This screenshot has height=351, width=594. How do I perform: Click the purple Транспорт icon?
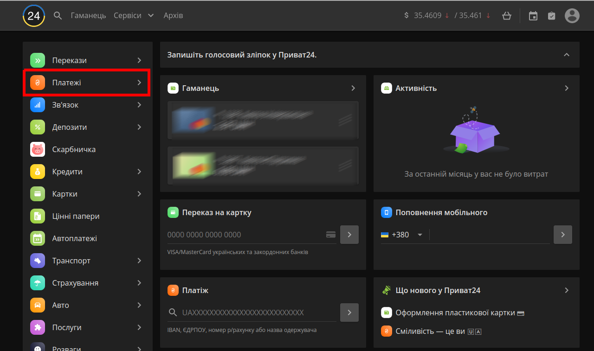(x=38, y=261)
